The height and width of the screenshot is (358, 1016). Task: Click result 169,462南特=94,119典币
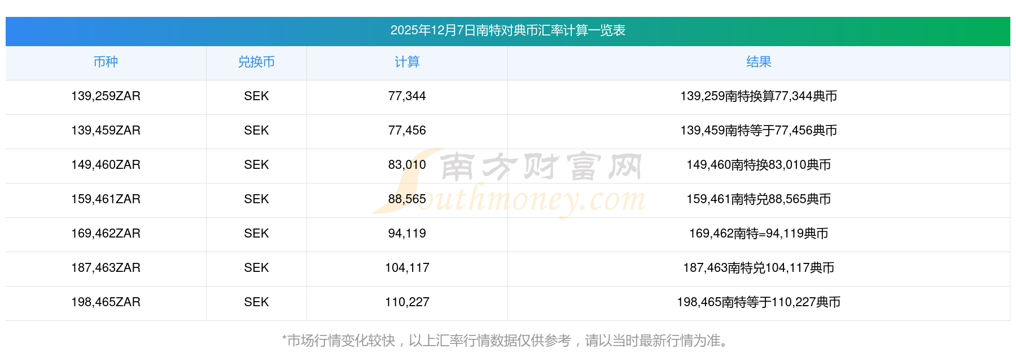[759, 234]
